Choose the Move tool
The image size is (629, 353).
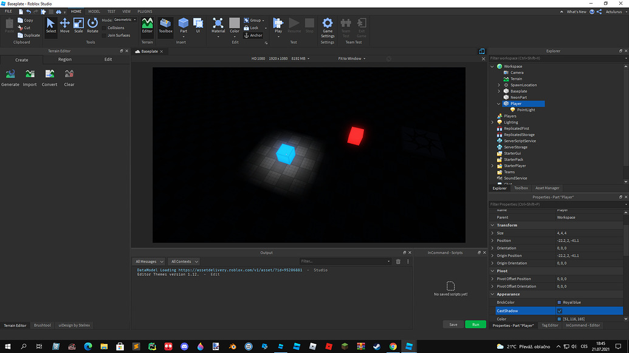tap(64, 25)
